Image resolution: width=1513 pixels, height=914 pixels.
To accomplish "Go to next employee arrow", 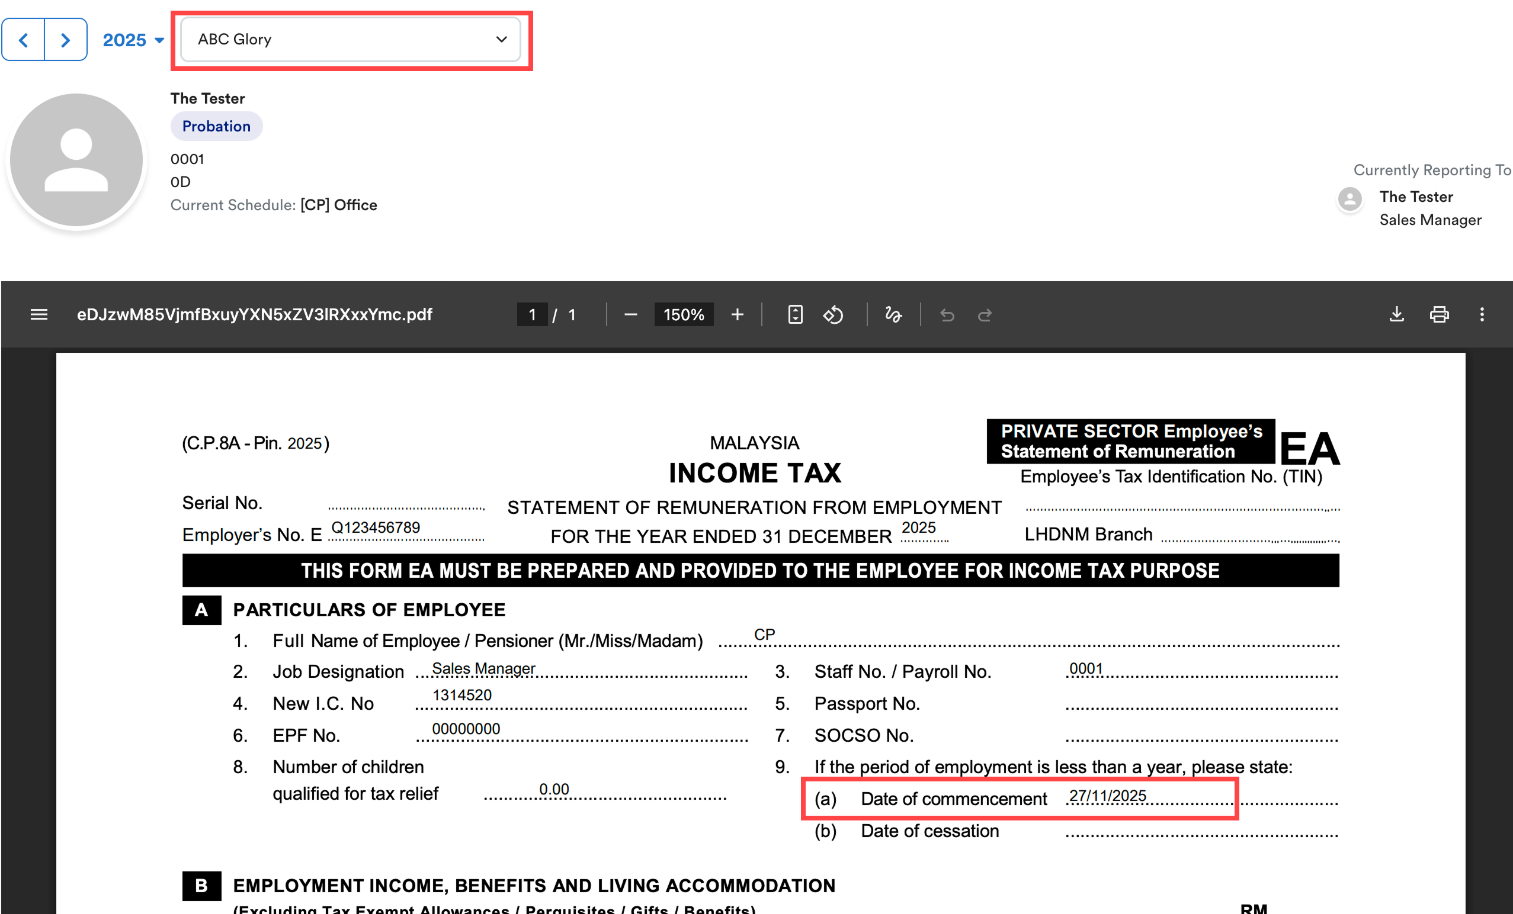I will 65,40.
